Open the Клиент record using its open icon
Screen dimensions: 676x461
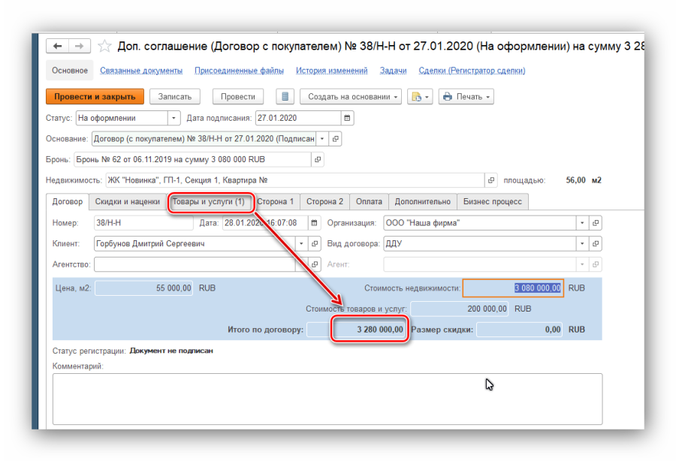tap(315, 244)
